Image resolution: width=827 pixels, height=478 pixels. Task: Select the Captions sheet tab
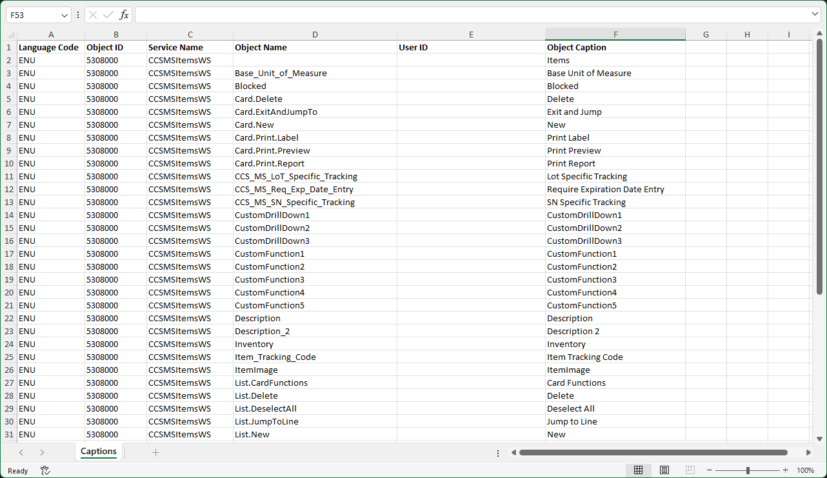(98, 452)
